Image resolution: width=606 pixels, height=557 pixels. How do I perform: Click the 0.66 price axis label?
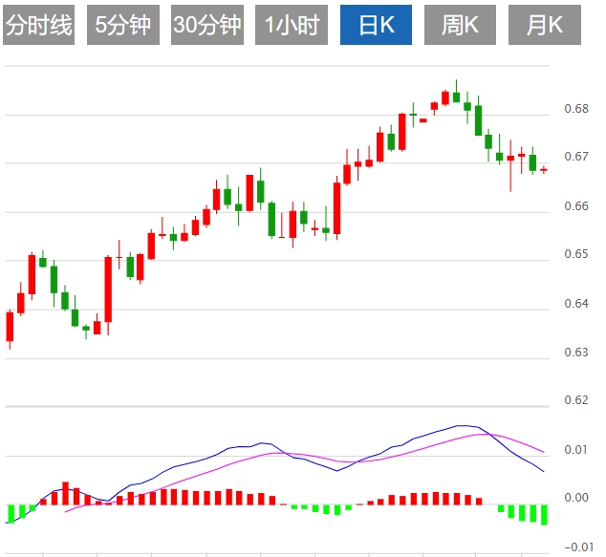(576, 205)
